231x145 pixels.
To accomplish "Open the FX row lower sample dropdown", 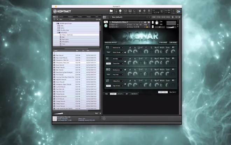I will [x=118, y=52].
